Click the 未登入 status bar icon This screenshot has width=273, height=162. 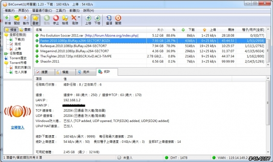(119, 158)
